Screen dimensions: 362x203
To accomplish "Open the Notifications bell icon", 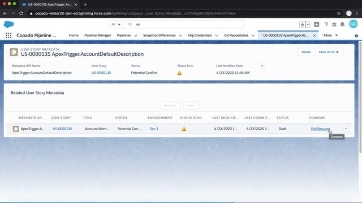I will click(x=342, y=24).
